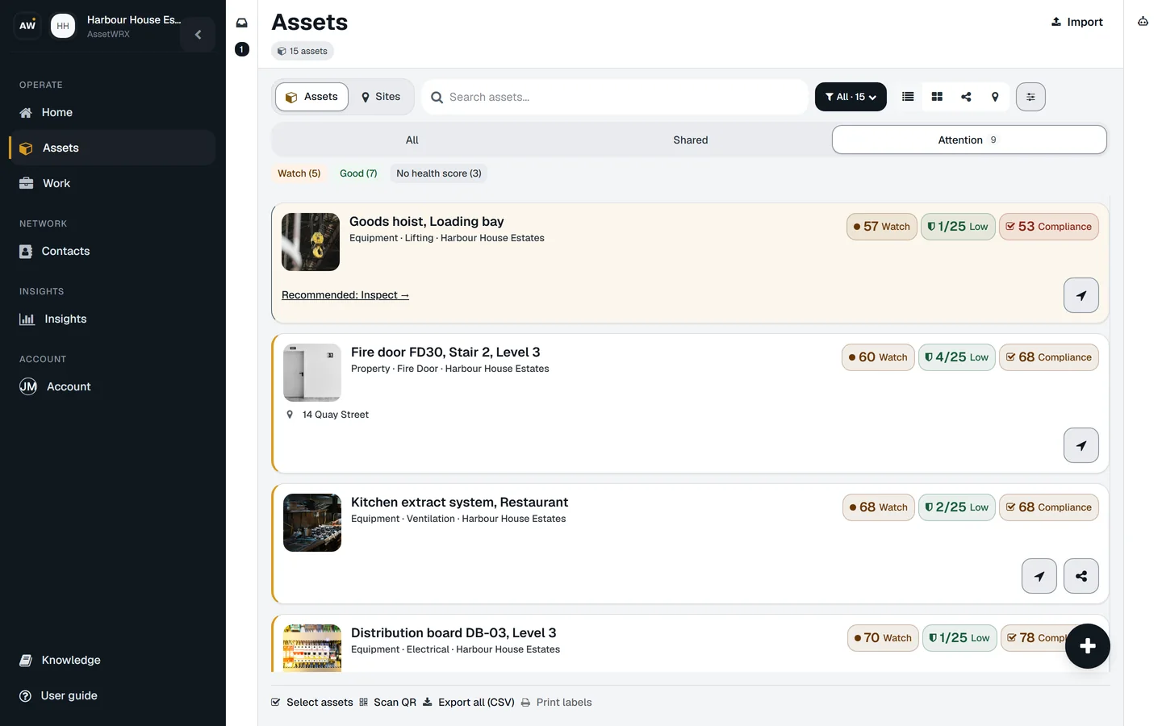Click the Import button
This screenshot has height=726, width=1162.
click(1077, 22)
